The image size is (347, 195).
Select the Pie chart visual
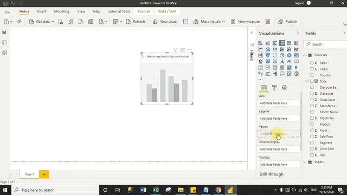[x=282, y=55]
